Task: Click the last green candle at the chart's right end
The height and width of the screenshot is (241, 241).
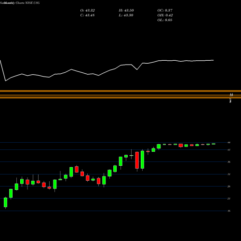Action: [214, 144]
